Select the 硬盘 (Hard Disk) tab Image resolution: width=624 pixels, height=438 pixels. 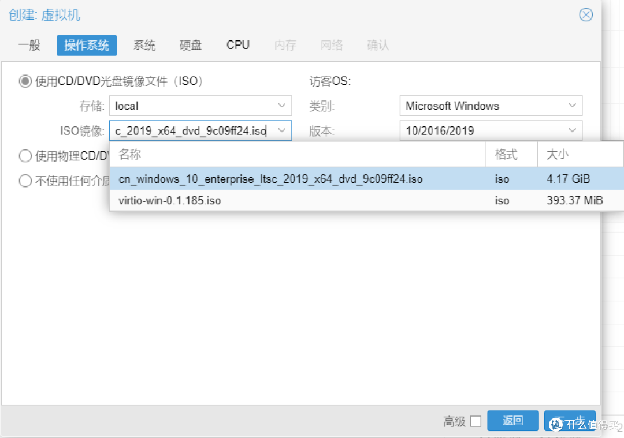(191, 45)
